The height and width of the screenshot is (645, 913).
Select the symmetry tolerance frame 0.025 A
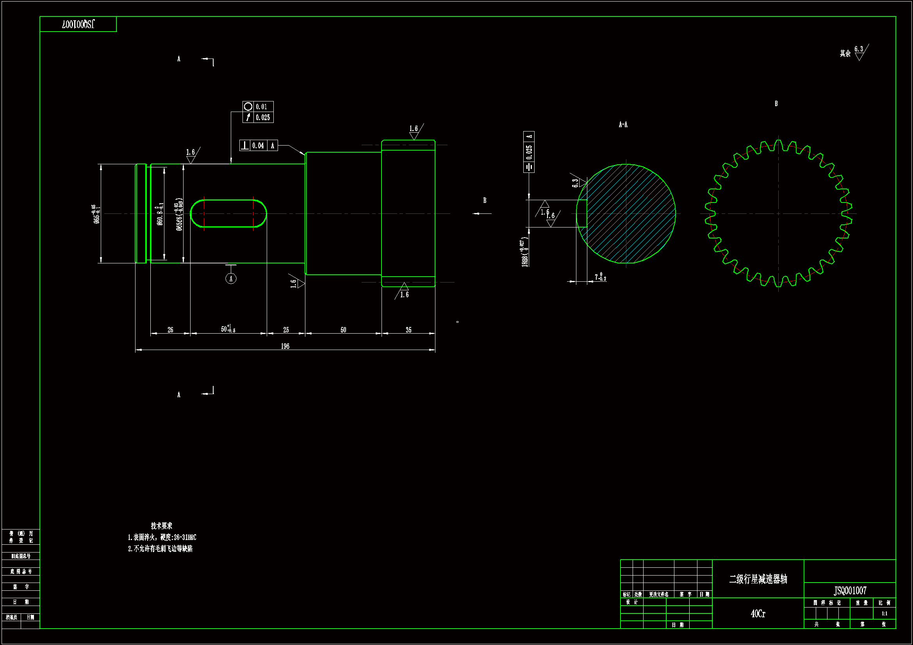point(528,152)
